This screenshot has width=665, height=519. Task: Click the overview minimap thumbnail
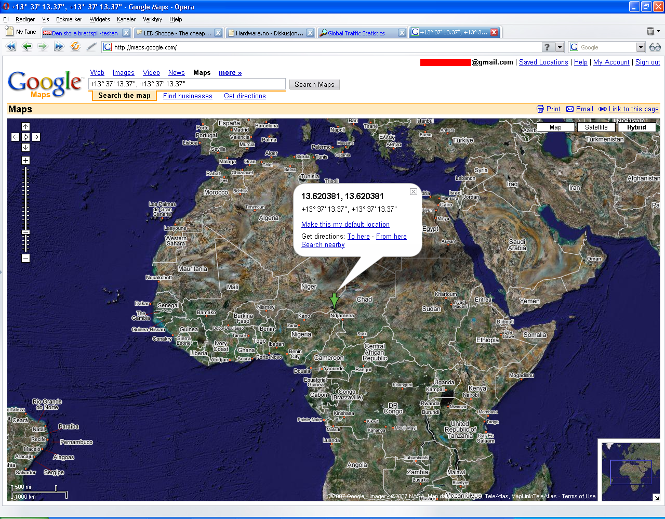point(630,471)
